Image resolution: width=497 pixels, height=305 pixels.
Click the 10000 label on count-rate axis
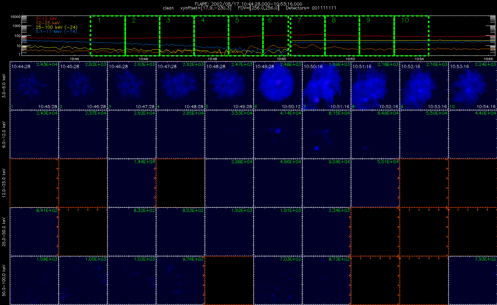[x=16, y=17]
